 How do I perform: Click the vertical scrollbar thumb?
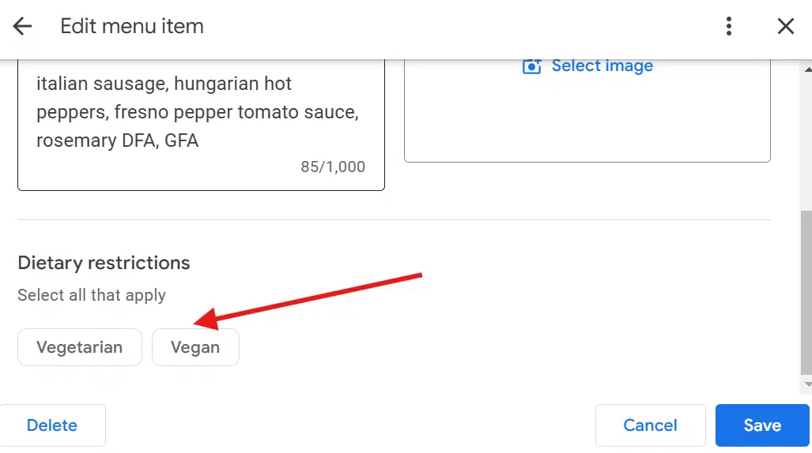(806, 292)
